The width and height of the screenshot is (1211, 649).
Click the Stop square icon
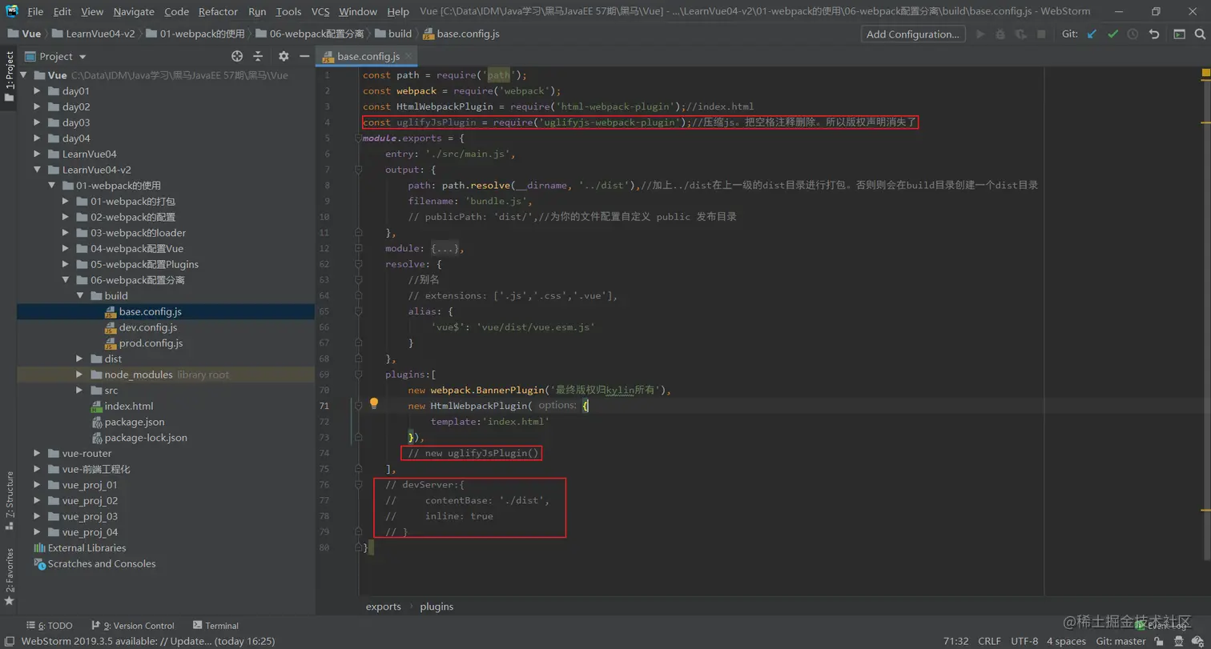coord(1041,34)
